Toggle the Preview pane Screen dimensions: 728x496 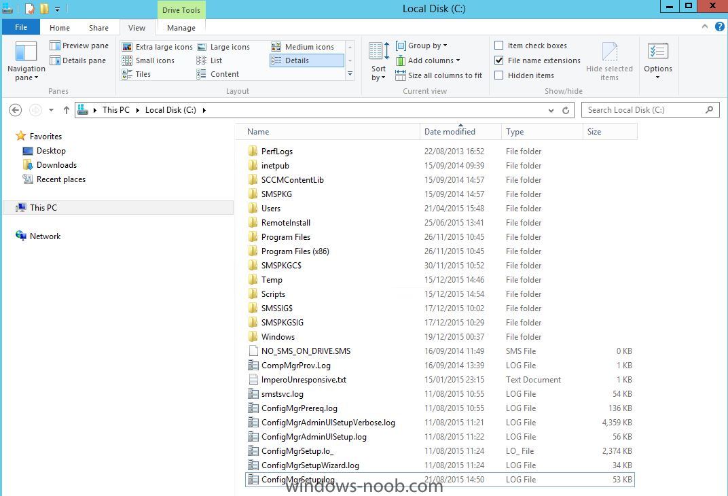pyautogui.click(x=79, y=46)
